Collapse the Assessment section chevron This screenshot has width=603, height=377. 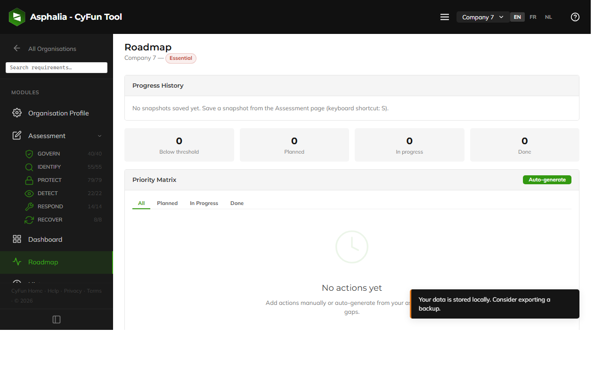coord(99,136)
